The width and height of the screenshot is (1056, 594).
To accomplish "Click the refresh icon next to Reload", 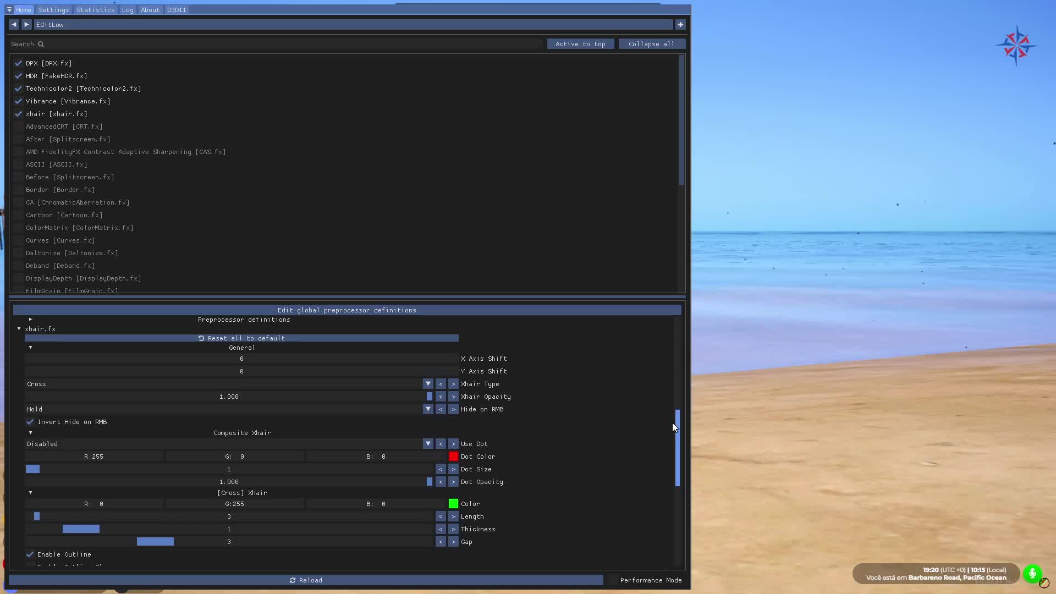I will pos(293,580).
